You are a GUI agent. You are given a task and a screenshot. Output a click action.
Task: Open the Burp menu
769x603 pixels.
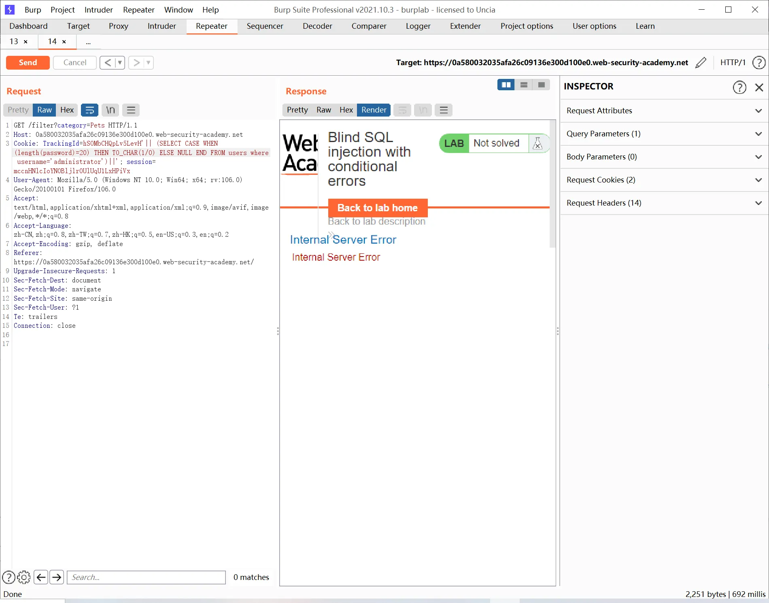[33, 10]
